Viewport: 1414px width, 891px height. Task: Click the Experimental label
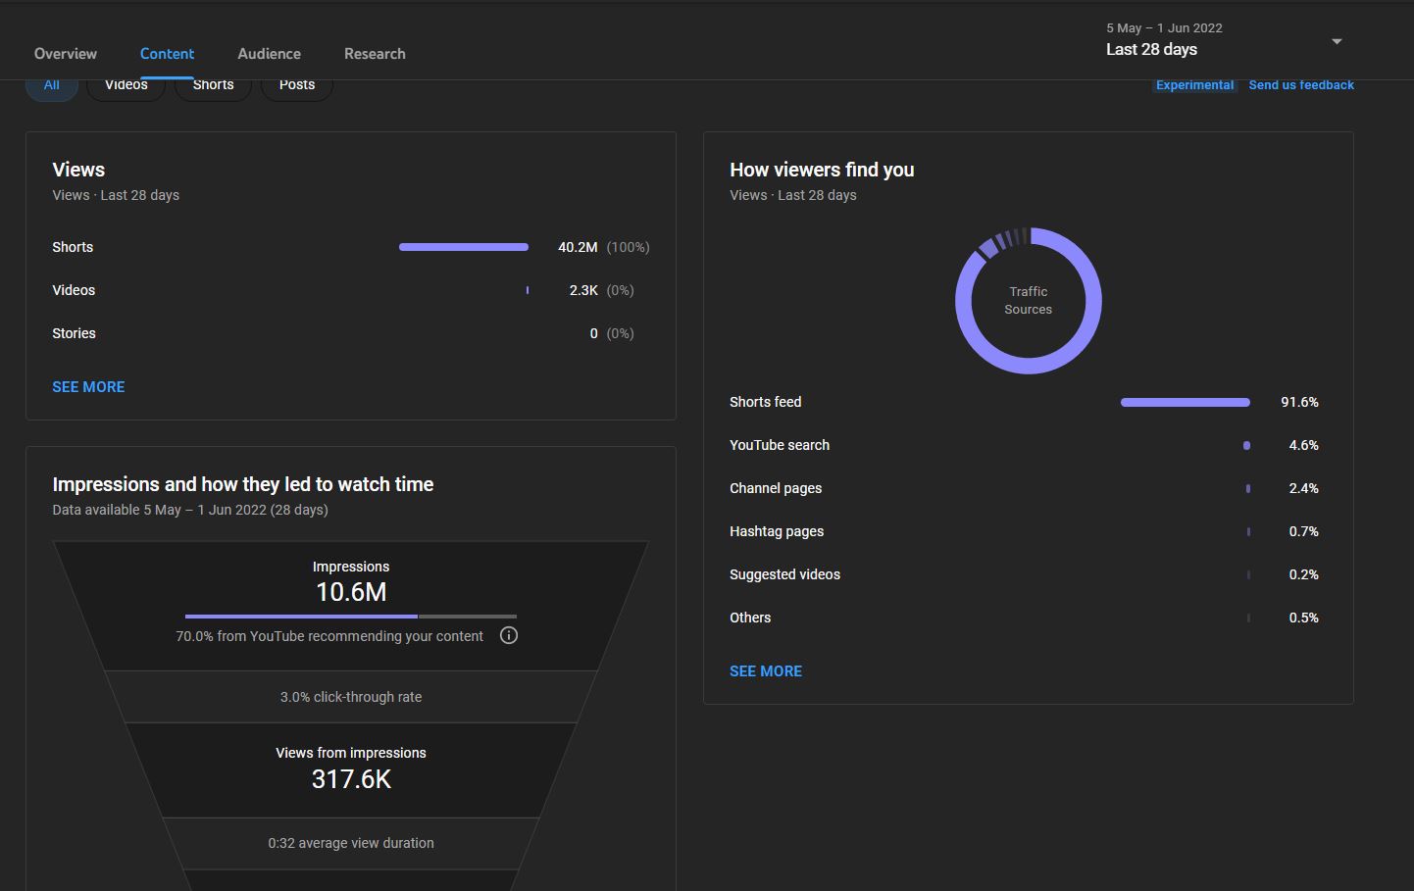coord(1194,85)
